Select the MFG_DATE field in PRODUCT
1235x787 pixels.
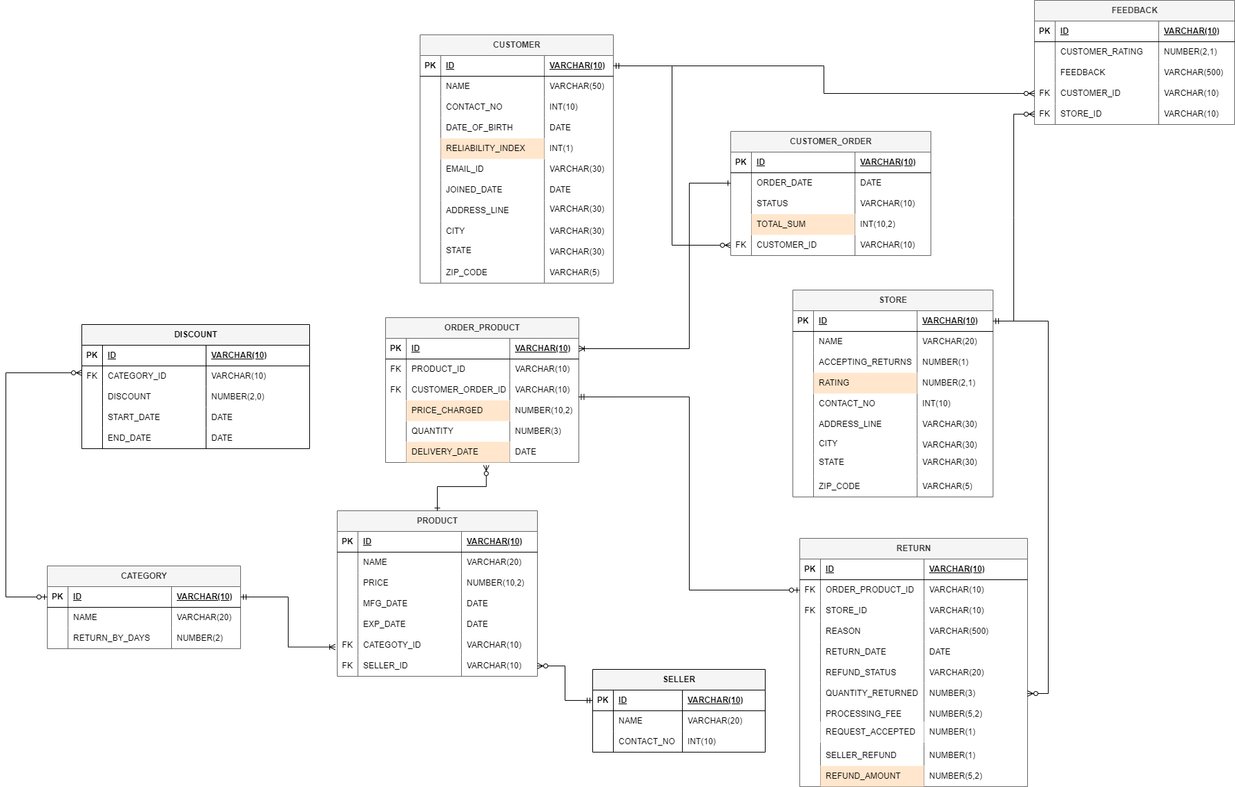pyautogui.click(x=385, y=604)
